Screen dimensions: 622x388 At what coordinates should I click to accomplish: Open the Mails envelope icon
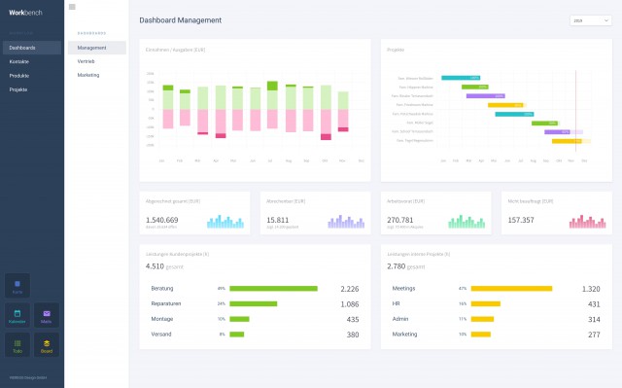coord(47,313)
